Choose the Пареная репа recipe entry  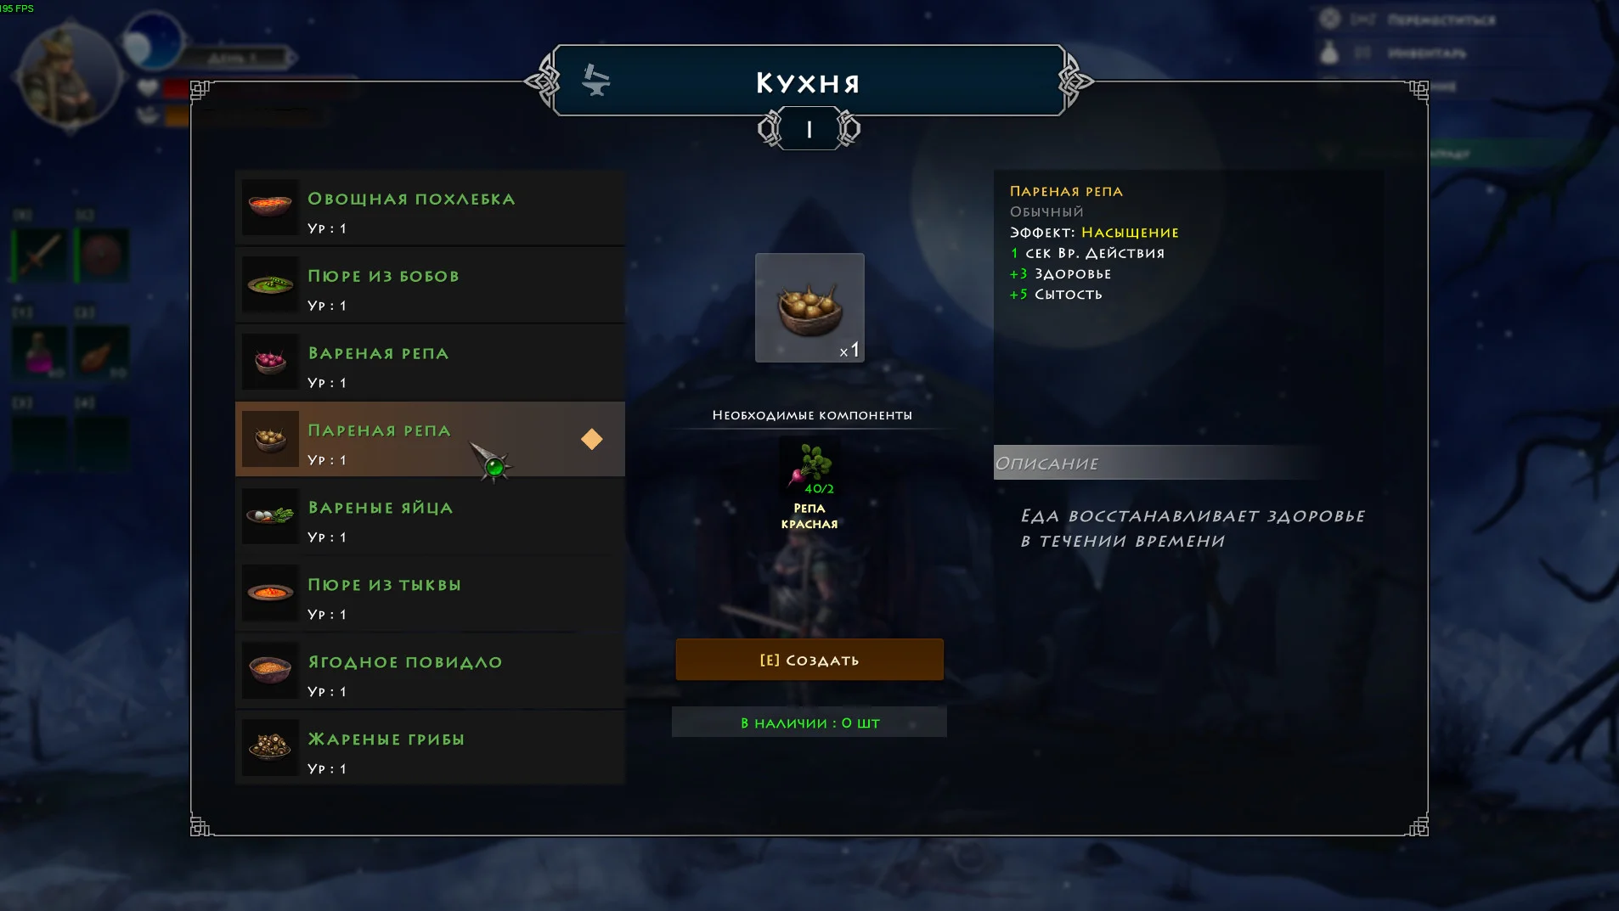[430, 439]
